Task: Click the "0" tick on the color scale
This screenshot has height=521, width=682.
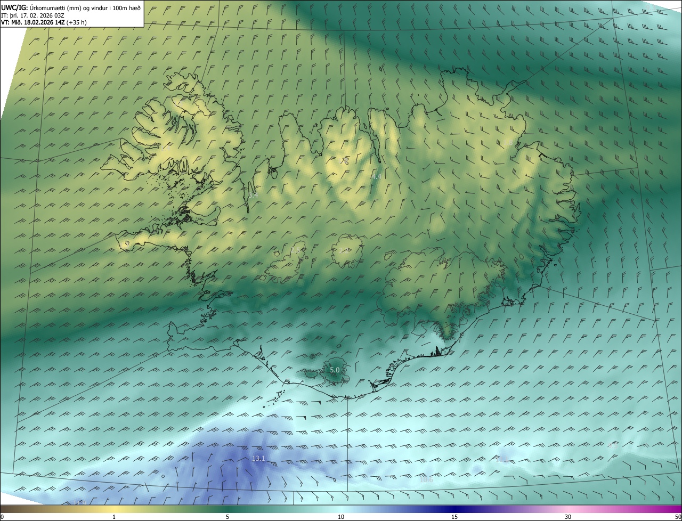Action: pyautogui.click(x=2, y=517)
